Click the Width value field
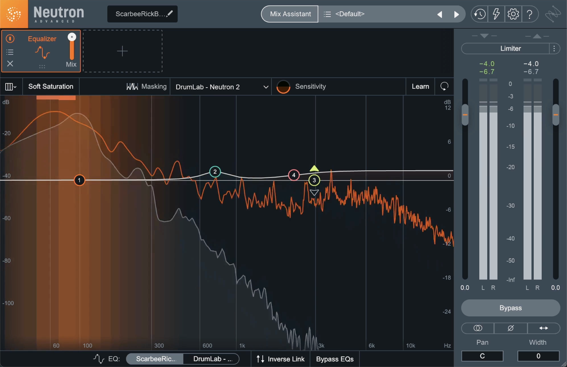The width and height of the screenshot is (567, 367). 538,356
